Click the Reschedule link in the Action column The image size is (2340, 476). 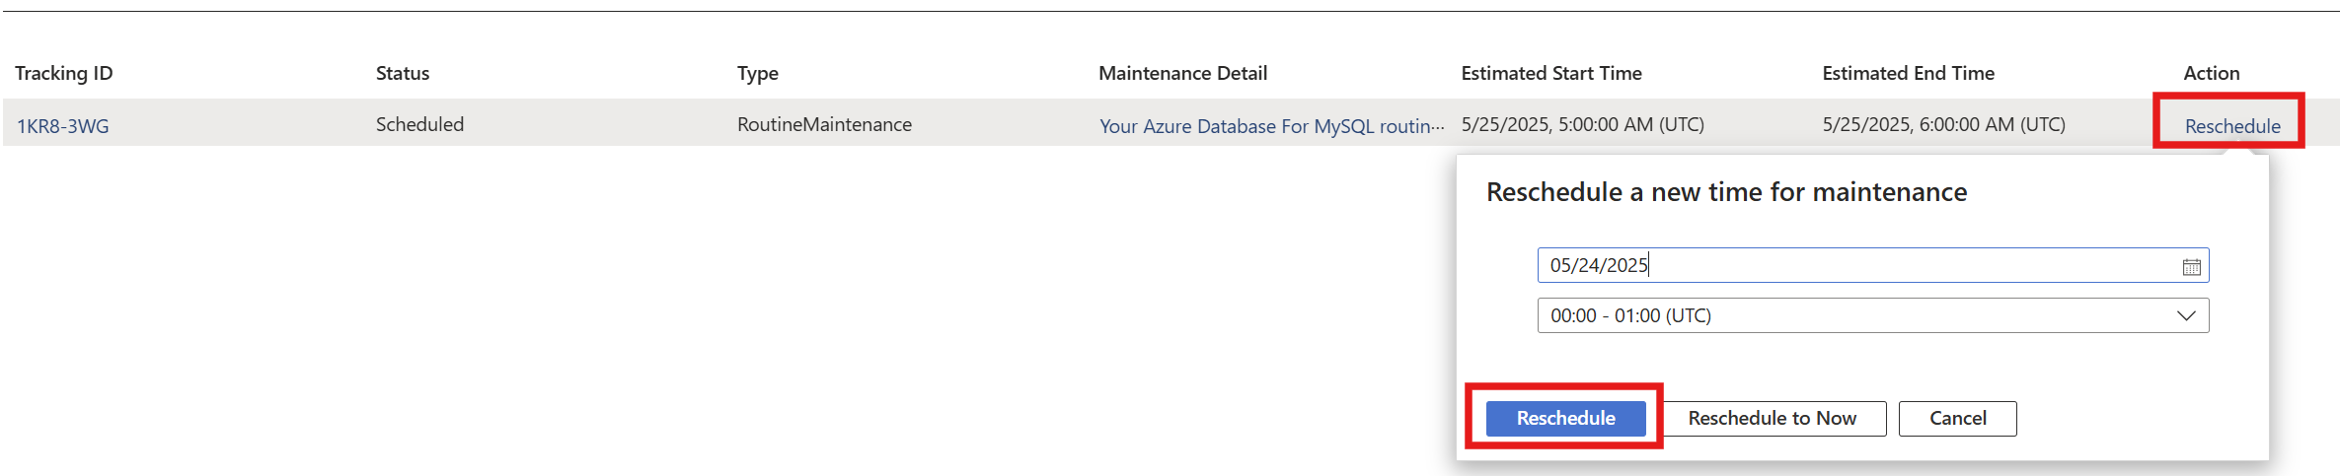click(2232, 126)
